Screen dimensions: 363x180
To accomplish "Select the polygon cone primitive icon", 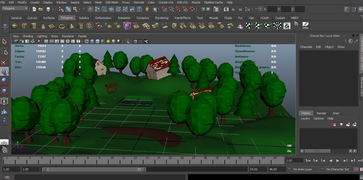I will tap(43, 26).
